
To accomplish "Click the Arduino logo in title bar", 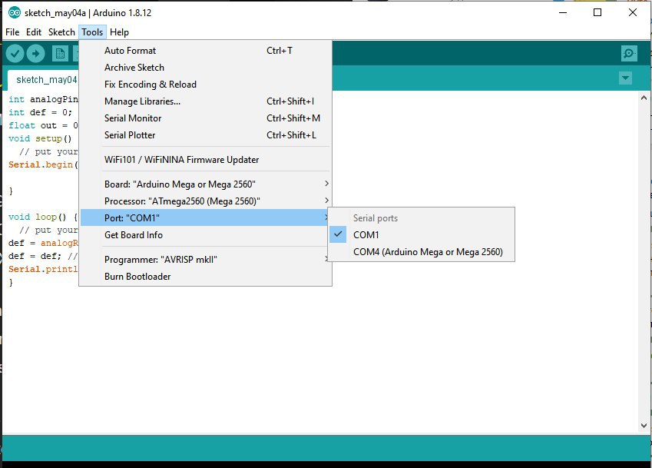I will point(15,13).
